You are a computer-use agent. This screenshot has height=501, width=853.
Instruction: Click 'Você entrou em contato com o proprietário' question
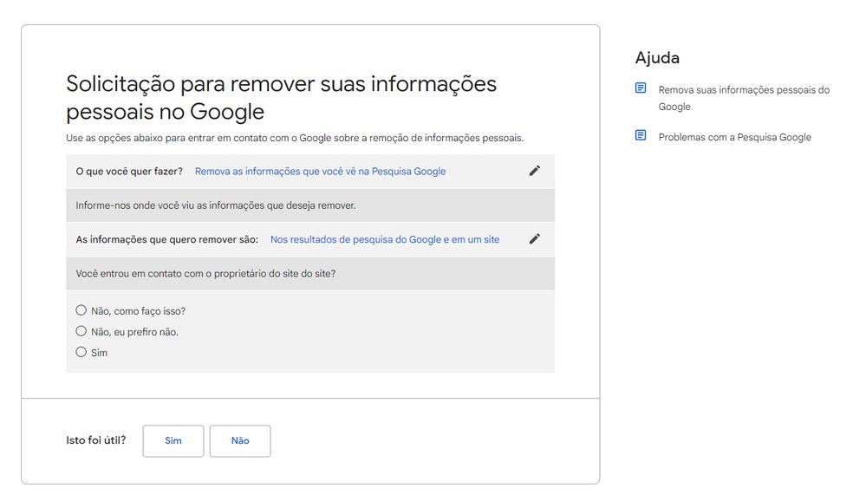(x=205, y=273)
